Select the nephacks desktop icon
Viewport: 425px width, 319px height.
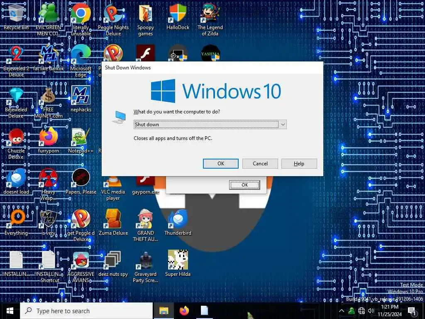81,99
